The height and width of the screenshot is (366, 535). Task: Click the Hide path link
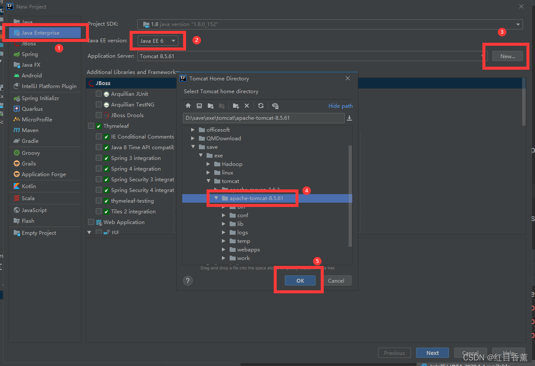[340, 106]
